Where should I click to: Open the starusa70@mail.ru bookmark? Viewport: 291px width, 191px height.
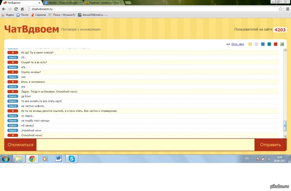93,15
